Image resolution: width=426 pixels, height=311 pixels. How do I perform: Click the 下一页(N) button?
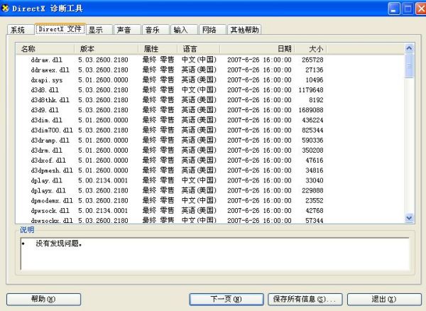tap(226, 300)
